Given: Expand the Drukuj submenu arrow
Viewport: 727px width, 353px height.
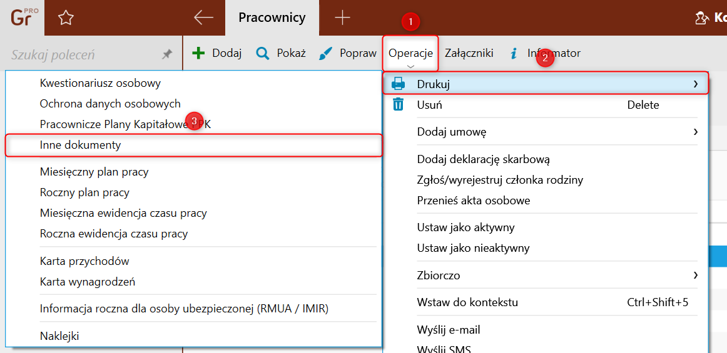Looking at the screenshot, I should (x=695, y=84).
